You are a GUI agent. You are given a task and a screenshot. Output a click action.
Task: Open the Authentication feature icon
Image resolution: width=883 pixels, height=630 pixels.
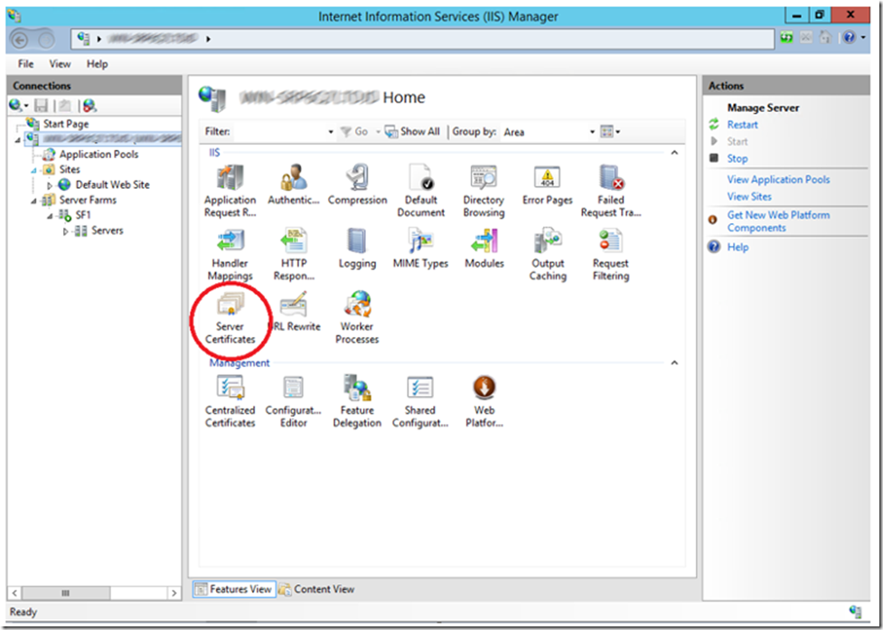(x=294, y=184)
